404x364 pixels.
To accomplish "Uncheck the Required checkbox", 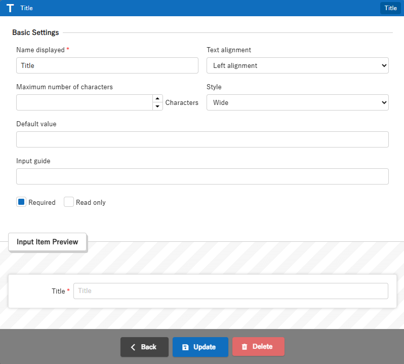I will click(x=21, y=202).
